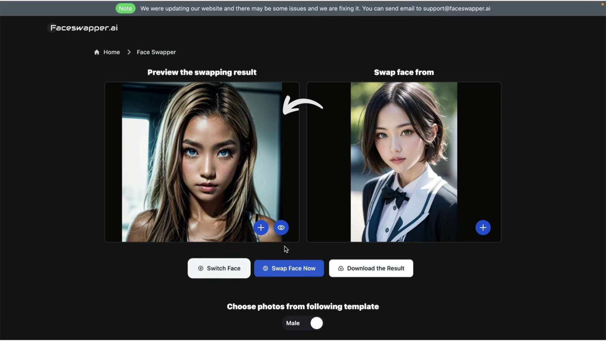Click the breadcrumb chevron after Home
The width and height of the screenshot is (606, 341).
point(129,52)
